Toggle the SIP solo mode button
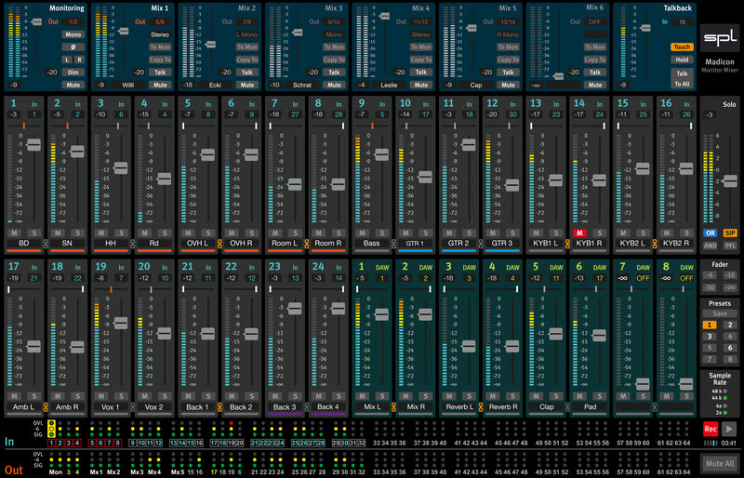The image size is (744, 478). tap(730, 233)
